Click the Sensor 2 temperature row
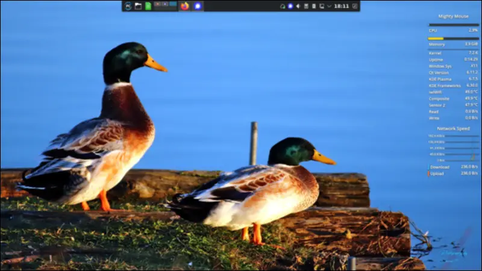482x271 pixels. point(454,105)
